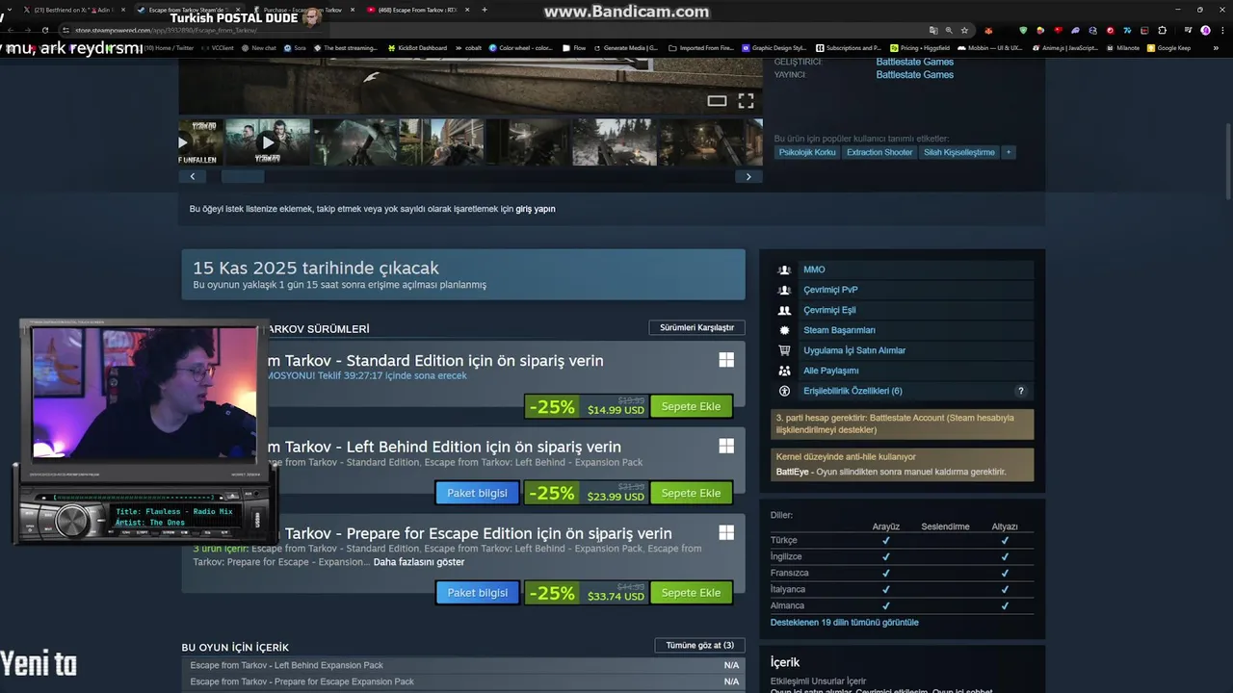The height and width of the screenshot is (693, 1233).
Task: Open a new browser tab with plus
Action: [x=484, y=10]
